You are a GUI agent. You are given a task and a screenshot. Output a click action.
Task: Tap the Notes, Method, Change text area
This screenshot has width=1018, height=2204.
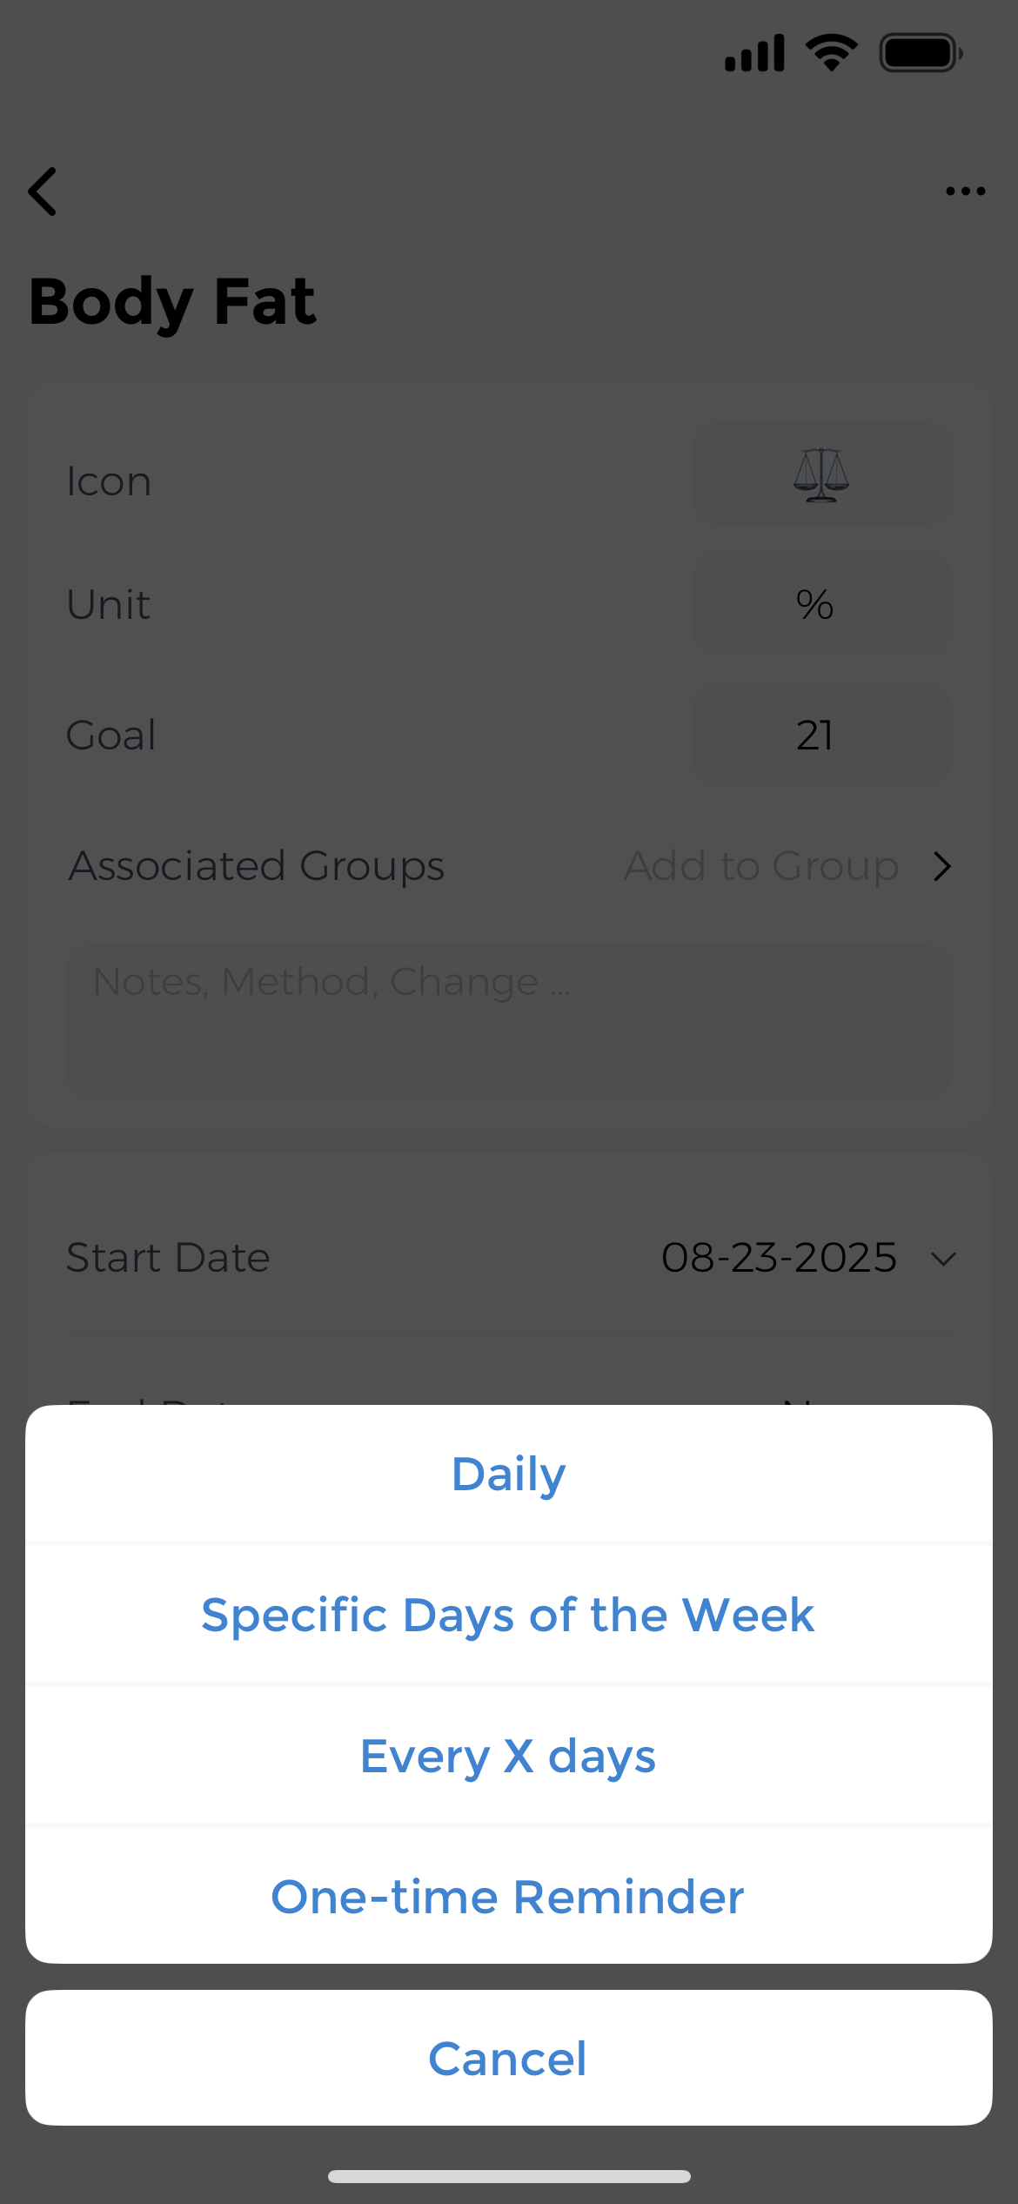(509, 1021)
